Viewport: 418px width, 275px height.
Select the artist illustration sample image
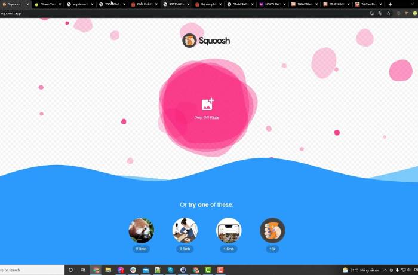tap(185, 230)
